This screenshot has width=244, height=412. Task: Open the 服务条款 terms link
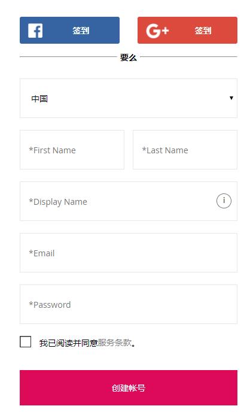[x=114, y=343]
